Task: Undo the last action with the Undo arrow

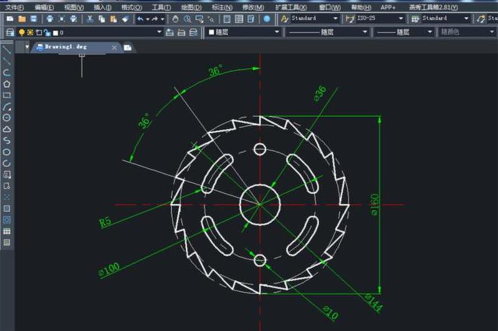Action: (141, 19)
